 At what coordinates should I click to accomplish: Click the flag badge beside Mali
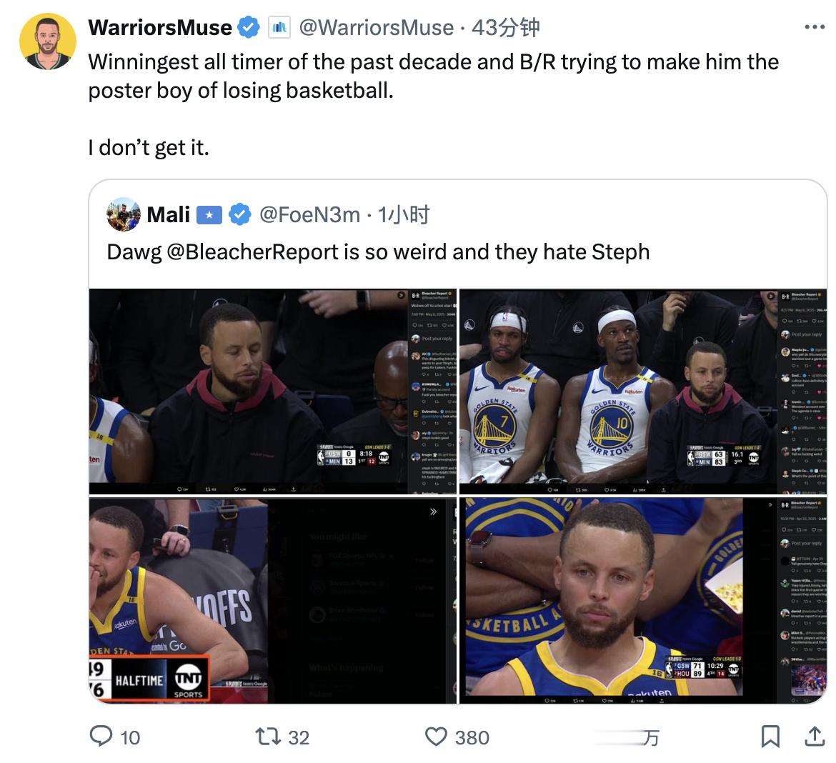(209, 215)
